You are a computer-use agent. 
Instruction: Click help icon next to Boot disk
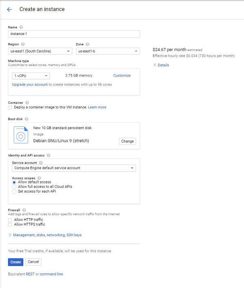tap(26, 119)
